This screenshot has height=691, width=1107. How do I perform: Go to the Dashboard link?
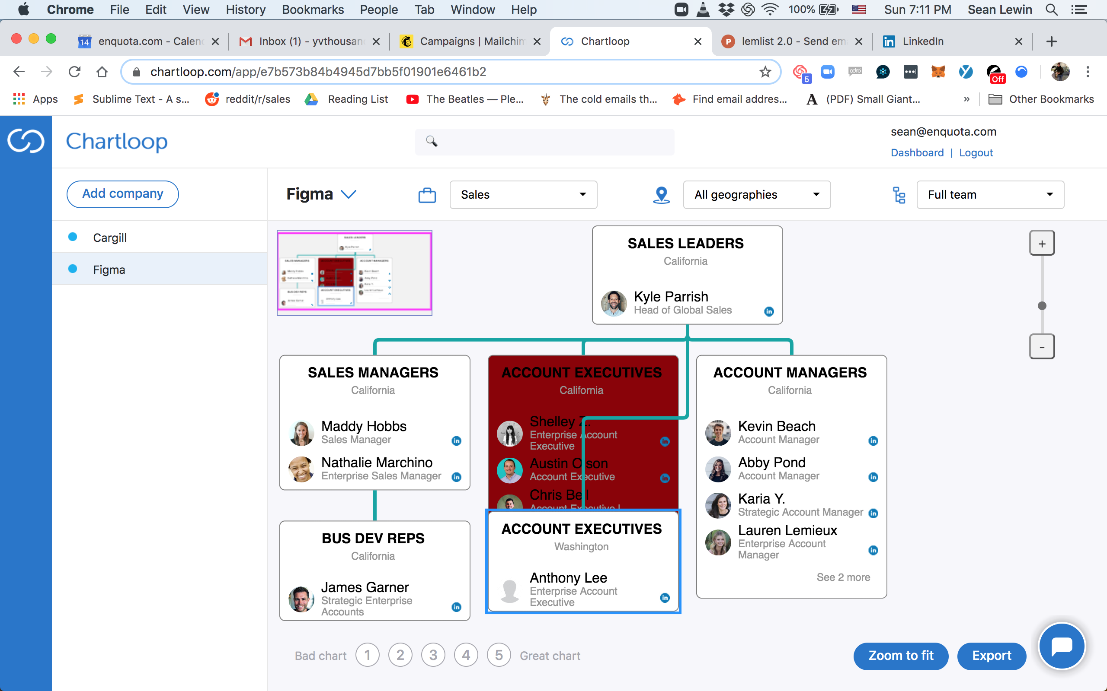point(917,152)
